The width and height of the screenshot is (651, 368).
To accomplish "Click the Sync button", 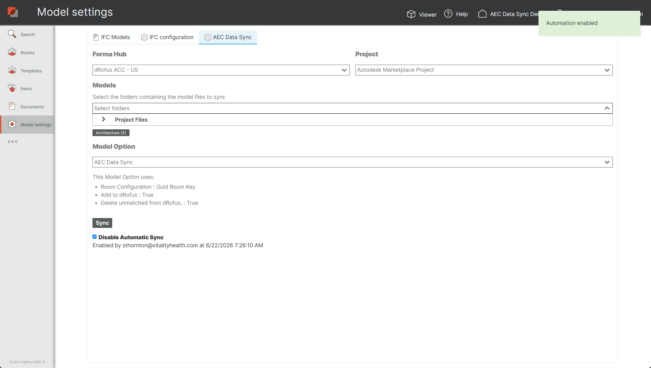I will click(x=102, y=223).
